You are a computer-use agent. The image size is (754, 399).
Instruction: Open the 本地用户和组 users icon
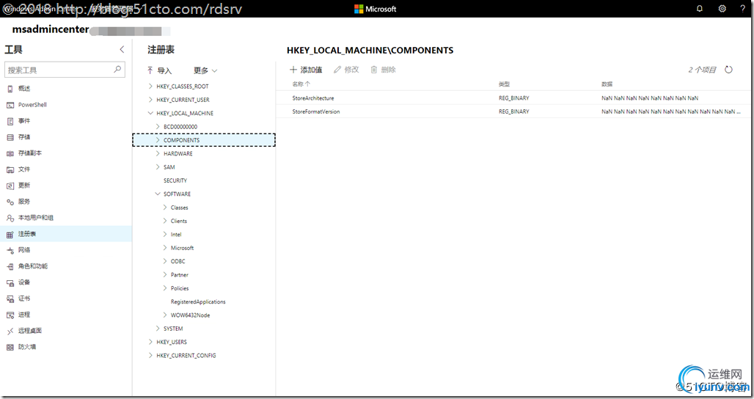pos(10,218)
